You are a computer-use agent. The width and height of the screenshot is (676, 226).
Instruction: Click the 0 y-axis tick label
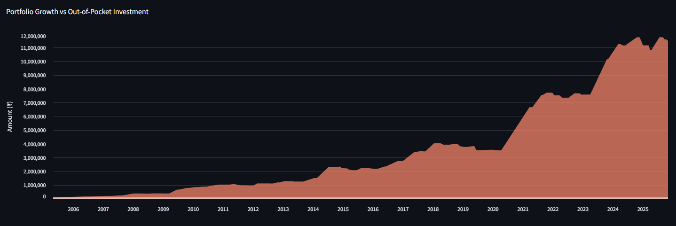click(44, 197)
